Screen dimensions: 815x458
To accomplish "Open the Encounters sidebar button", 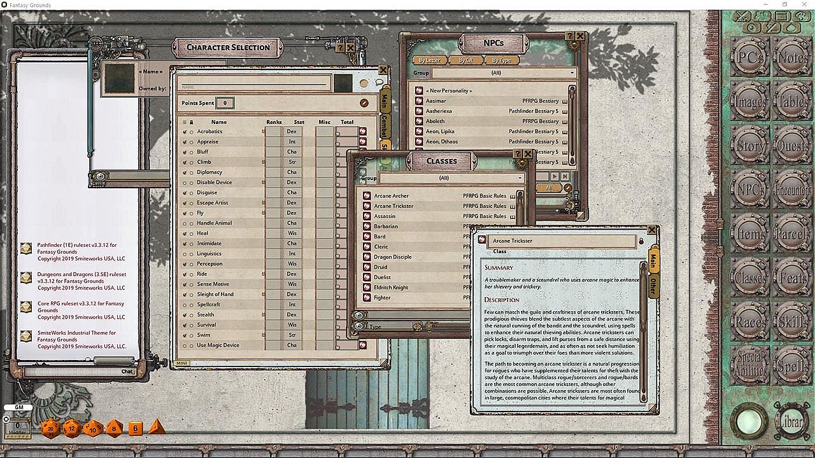I will [792, 189].
